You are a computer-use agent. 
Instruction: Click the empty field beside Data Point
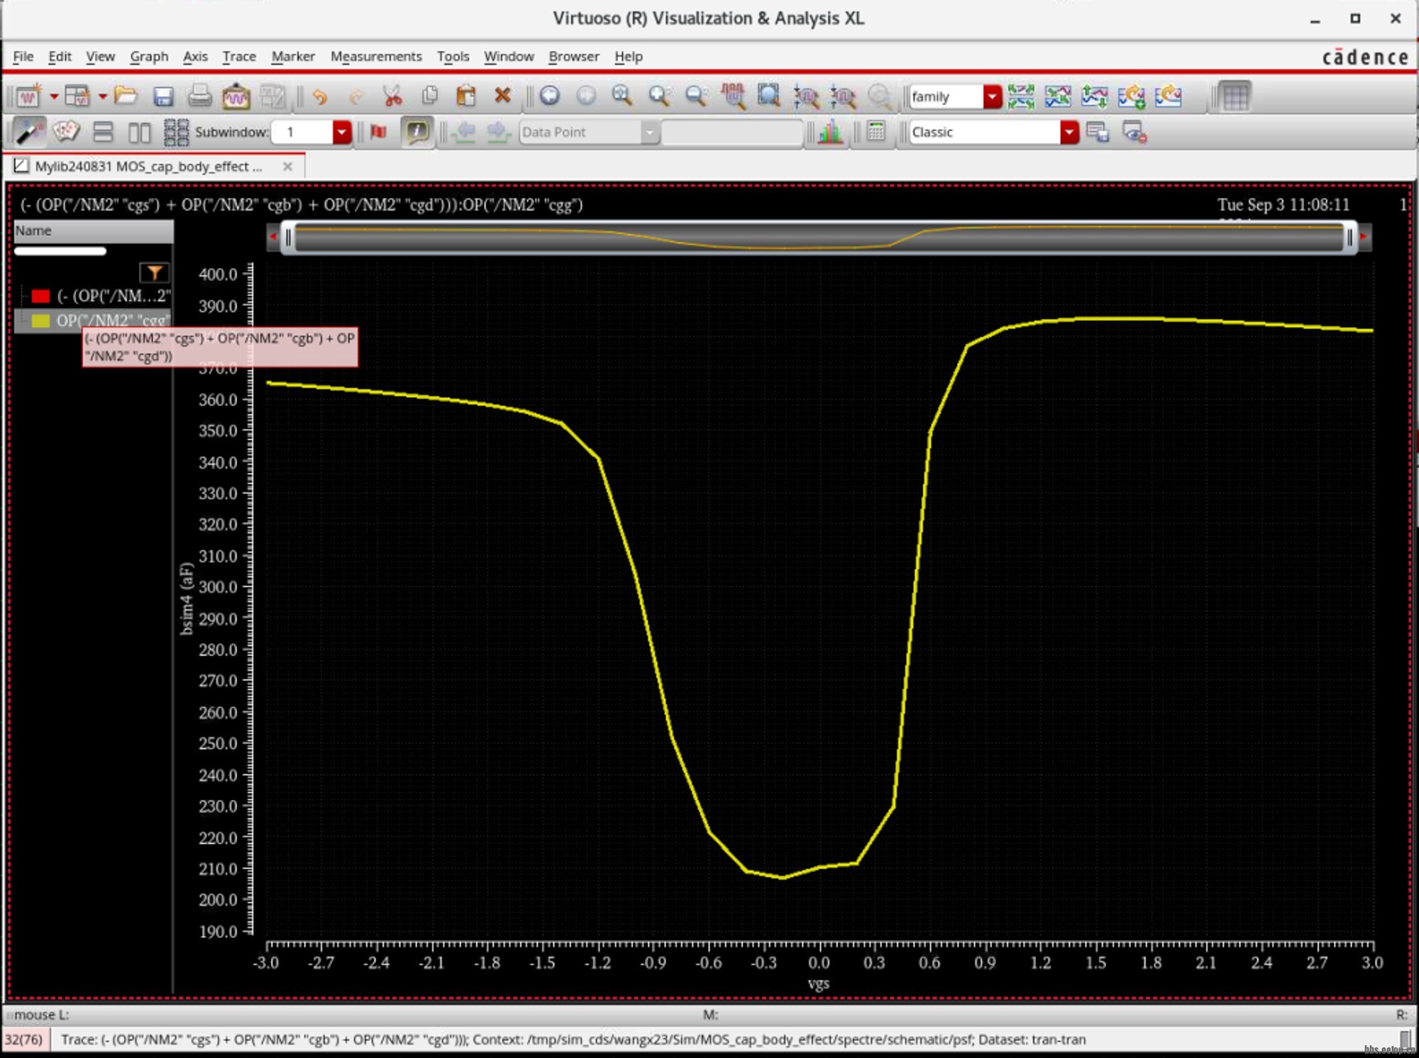coord(731,132)
